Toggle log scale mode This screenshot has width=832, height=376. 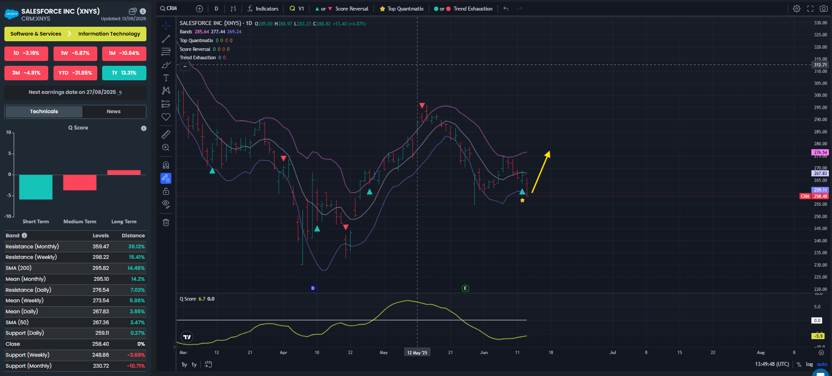click(x=809, y=365)
